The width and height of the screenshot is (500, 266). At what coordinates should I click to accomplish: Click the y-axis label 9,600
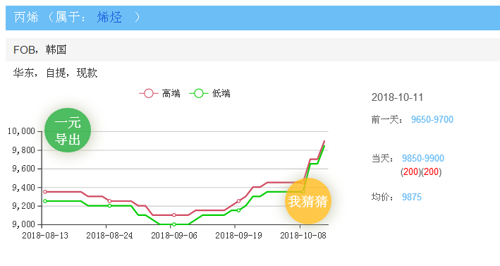(23, 169)
